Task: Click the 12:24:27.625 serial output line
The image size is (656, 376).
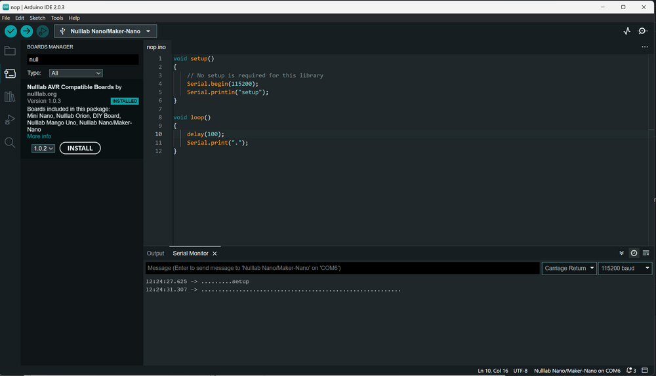Action: coord(197,282)
